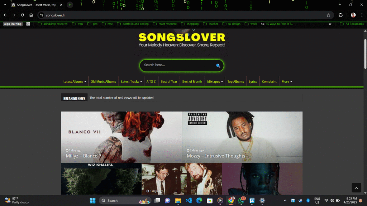Show more bookmarks with the double chevron

(x=330, y=24)
